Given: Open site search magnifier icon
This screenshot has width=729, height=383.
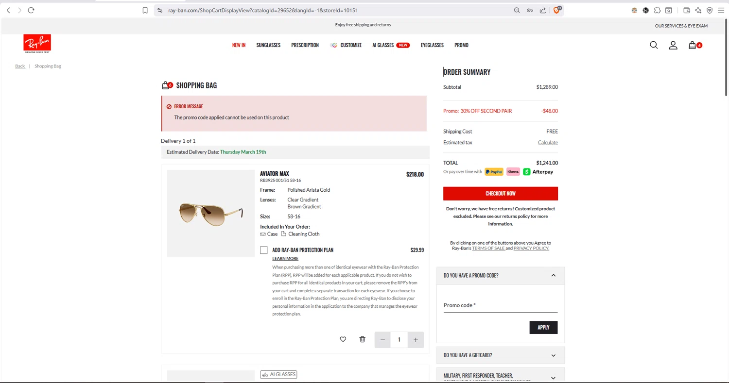Looking at the screenshot, I should coord(654,45).
